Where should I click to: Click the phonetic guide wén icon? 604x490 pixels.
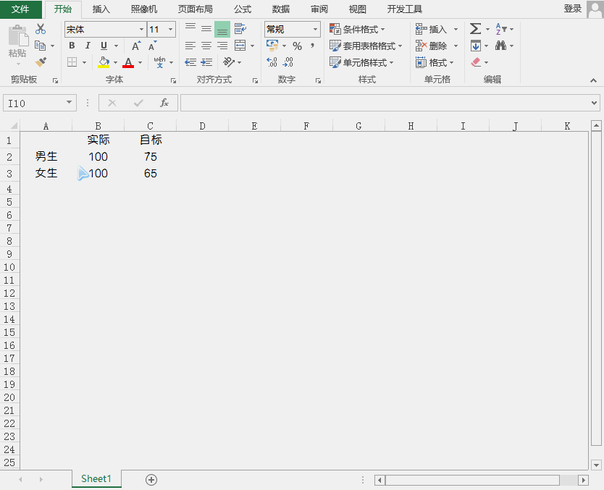[159, 62]
